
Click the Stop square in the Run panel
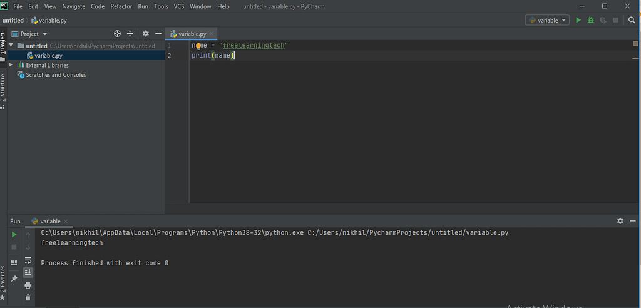(14, 247)
